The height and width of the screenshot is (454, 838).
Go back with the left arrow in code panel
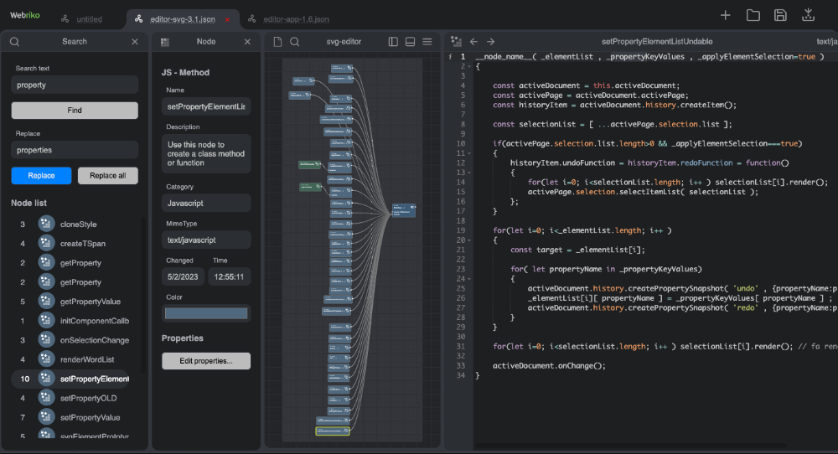coord(473,42)
